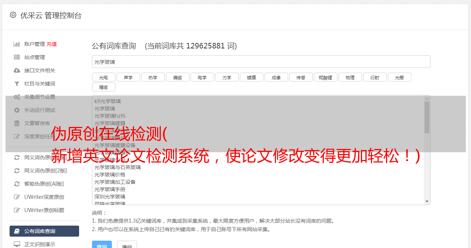Click the 清空 button
The width and height of the screenshot is (471, 248).
click(127, 245)
